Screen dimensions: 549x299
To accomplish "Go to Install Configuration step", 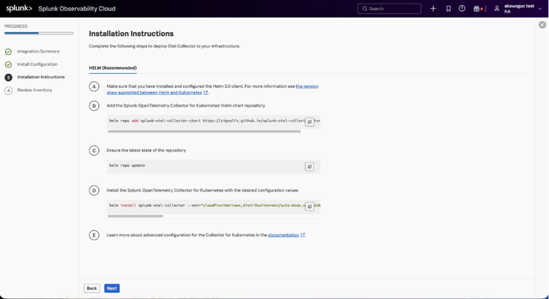I will tap(37, 64).
